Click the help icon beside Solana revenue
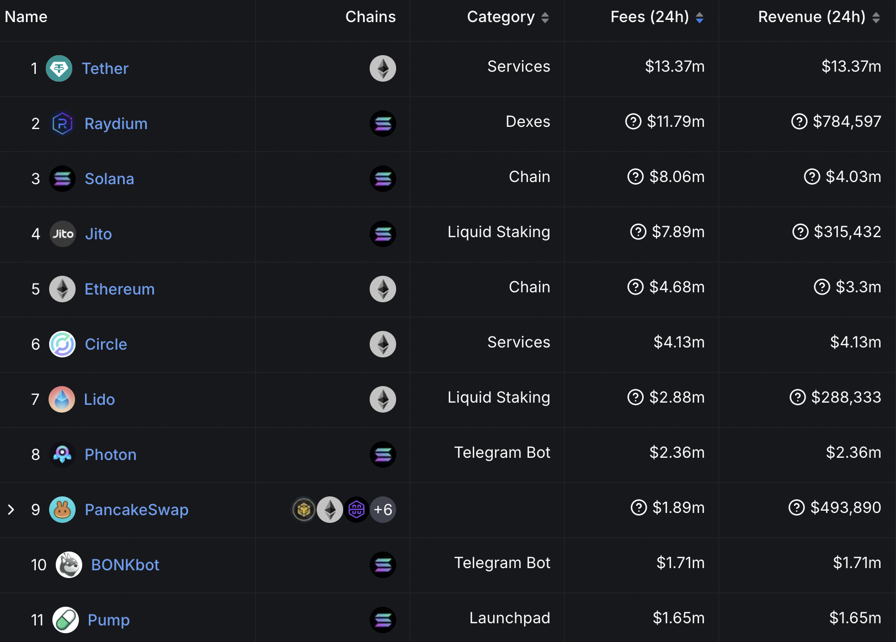 point(812,176)
